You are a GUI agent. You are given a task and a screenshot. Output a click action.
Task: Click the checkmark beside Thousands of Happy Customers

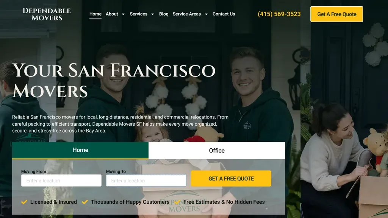85,202
